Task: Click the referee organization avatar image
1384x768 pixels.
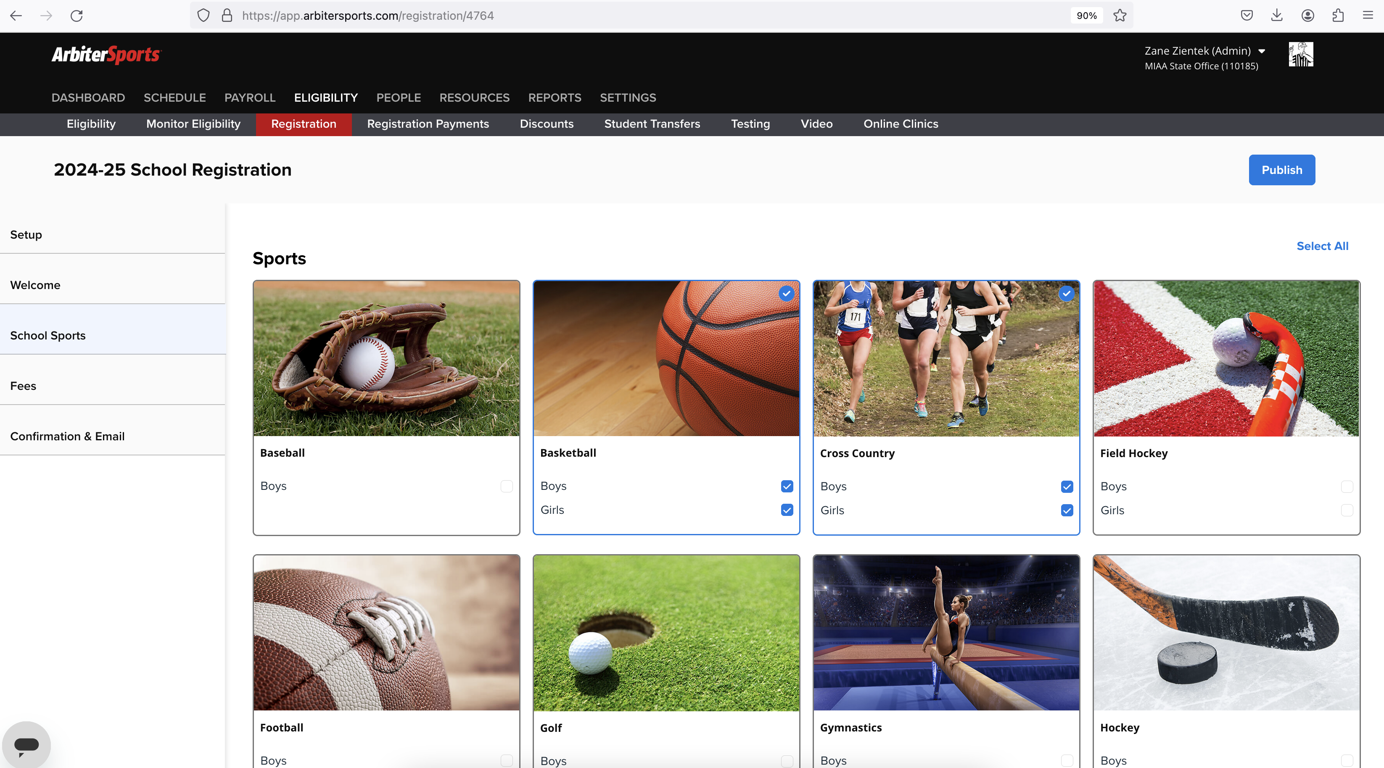Action: click(1301, 54)
